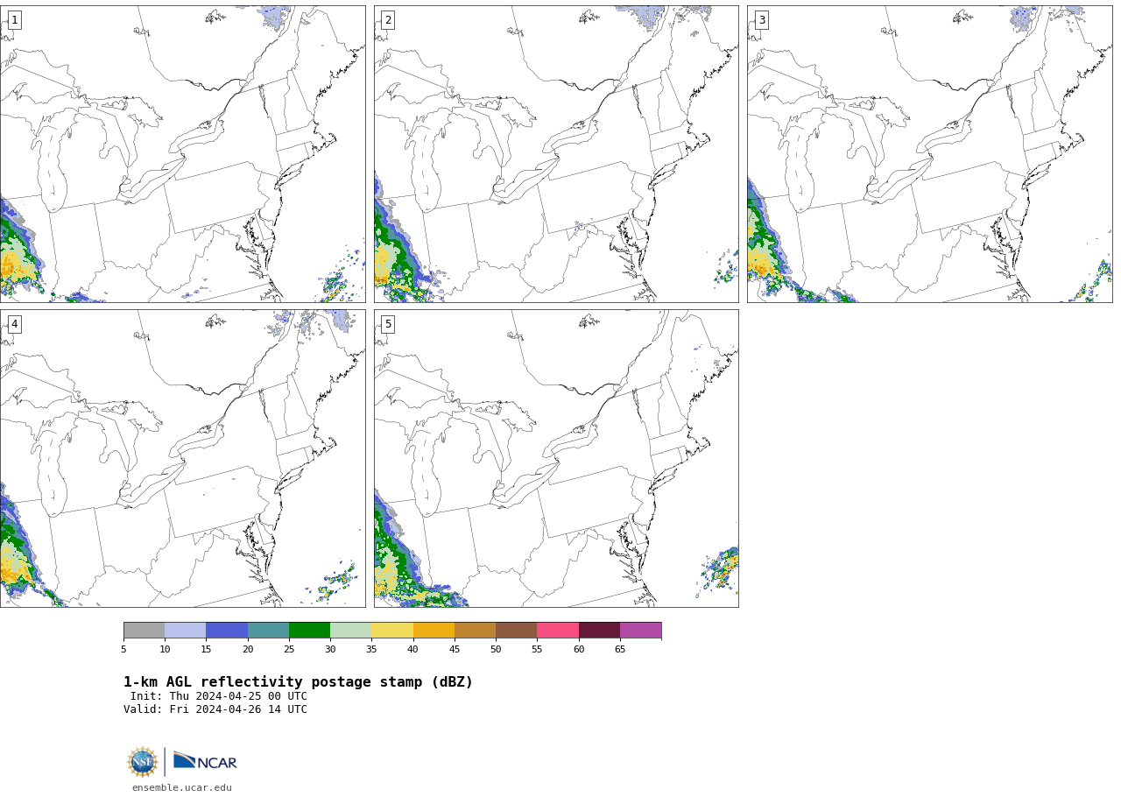Click the reflectivity postage stamp title
Screen dimensions: 1121x797
298,682
